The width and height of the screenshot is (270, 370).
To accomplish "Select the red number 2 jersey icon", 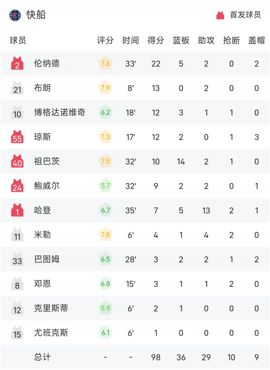I will (17, 63).
